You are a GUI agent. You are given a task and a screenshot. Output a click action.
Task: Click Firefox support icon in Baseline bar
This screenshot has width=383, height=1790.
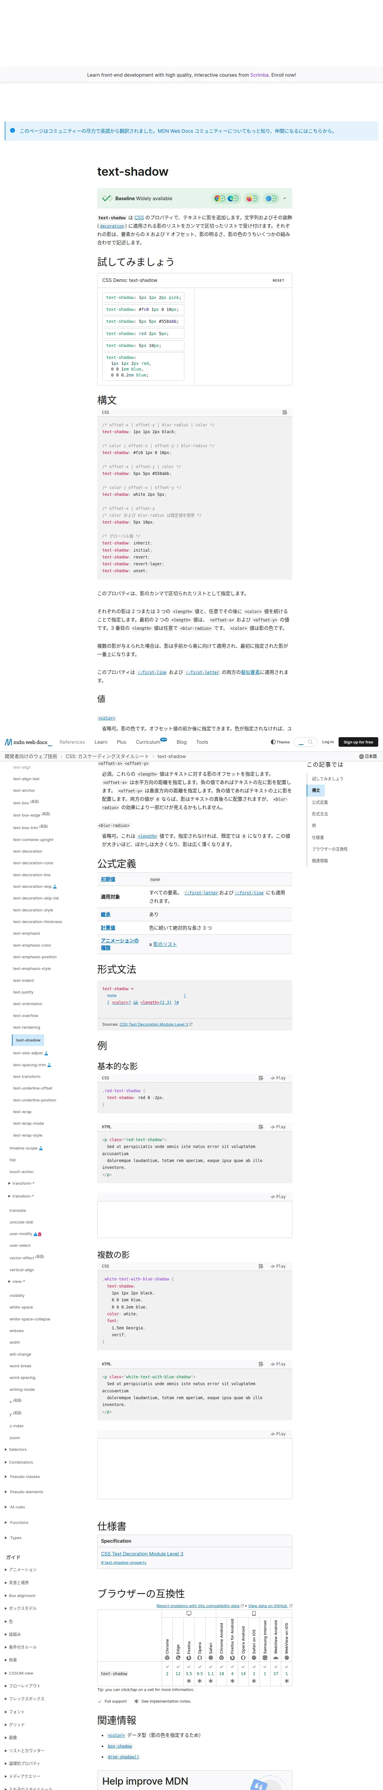(x=252, y=198)
